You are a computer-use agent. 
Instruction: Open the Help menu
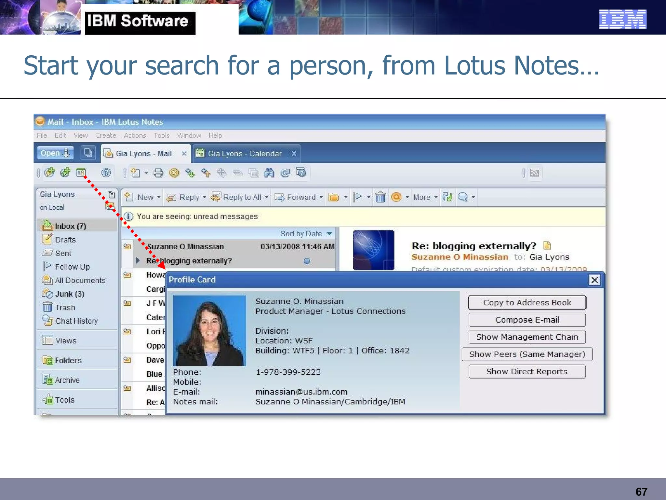click(215, 135)
